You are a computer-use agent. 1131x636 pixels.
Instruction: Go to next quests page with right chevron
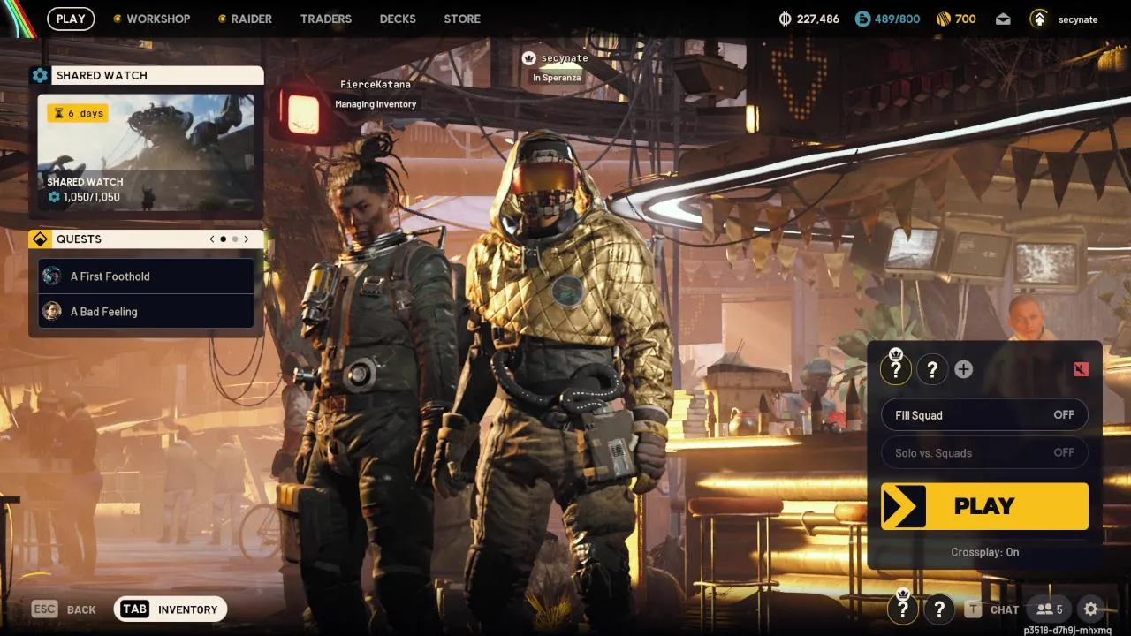(247, 239)
